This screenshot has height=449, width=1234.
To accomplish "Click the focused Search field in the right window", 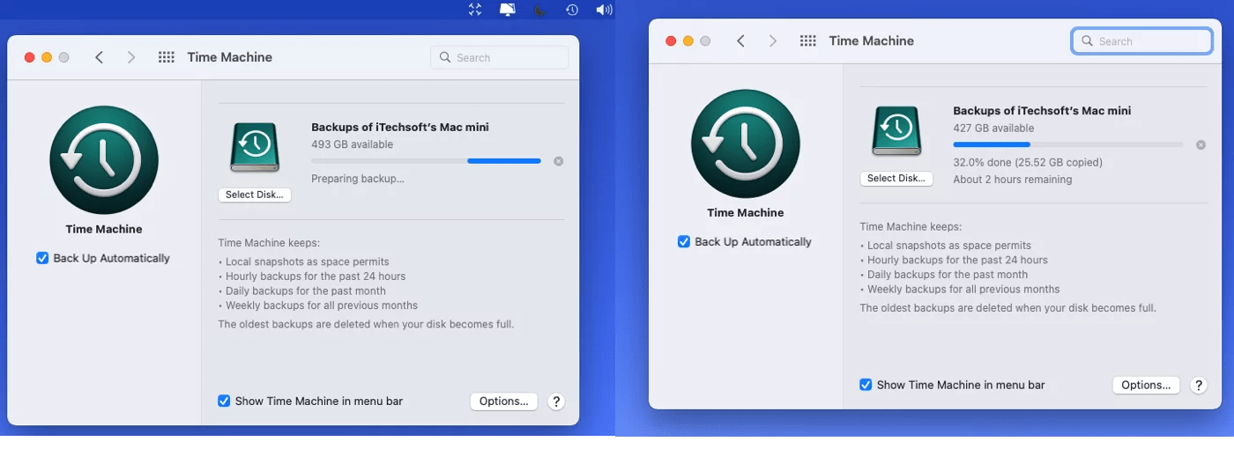I will tap(1142, 40).
